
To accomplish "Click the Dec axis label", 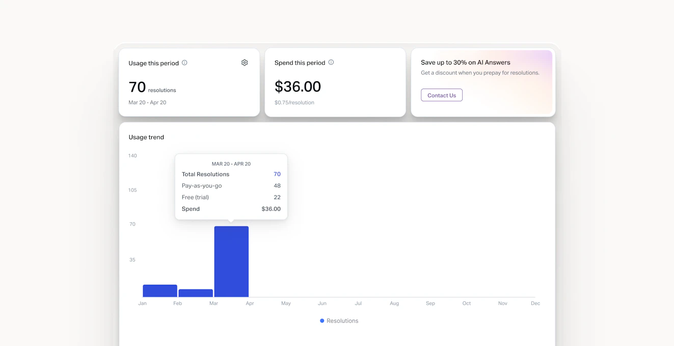I will 535,303.
